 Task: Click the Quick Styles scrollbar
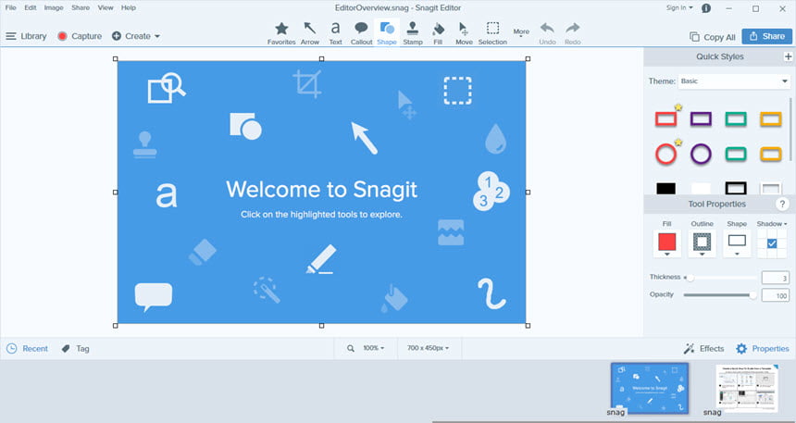pyautogui.click(x=791, y=130)
